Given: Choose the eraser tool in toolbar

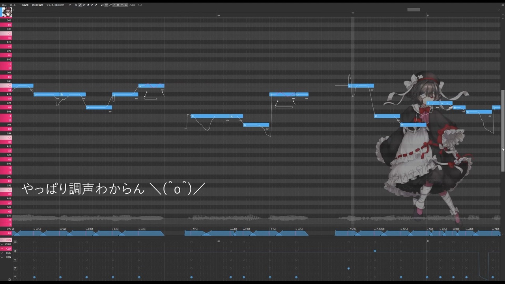Looking at the screenshot, I should tap(88, 5).
